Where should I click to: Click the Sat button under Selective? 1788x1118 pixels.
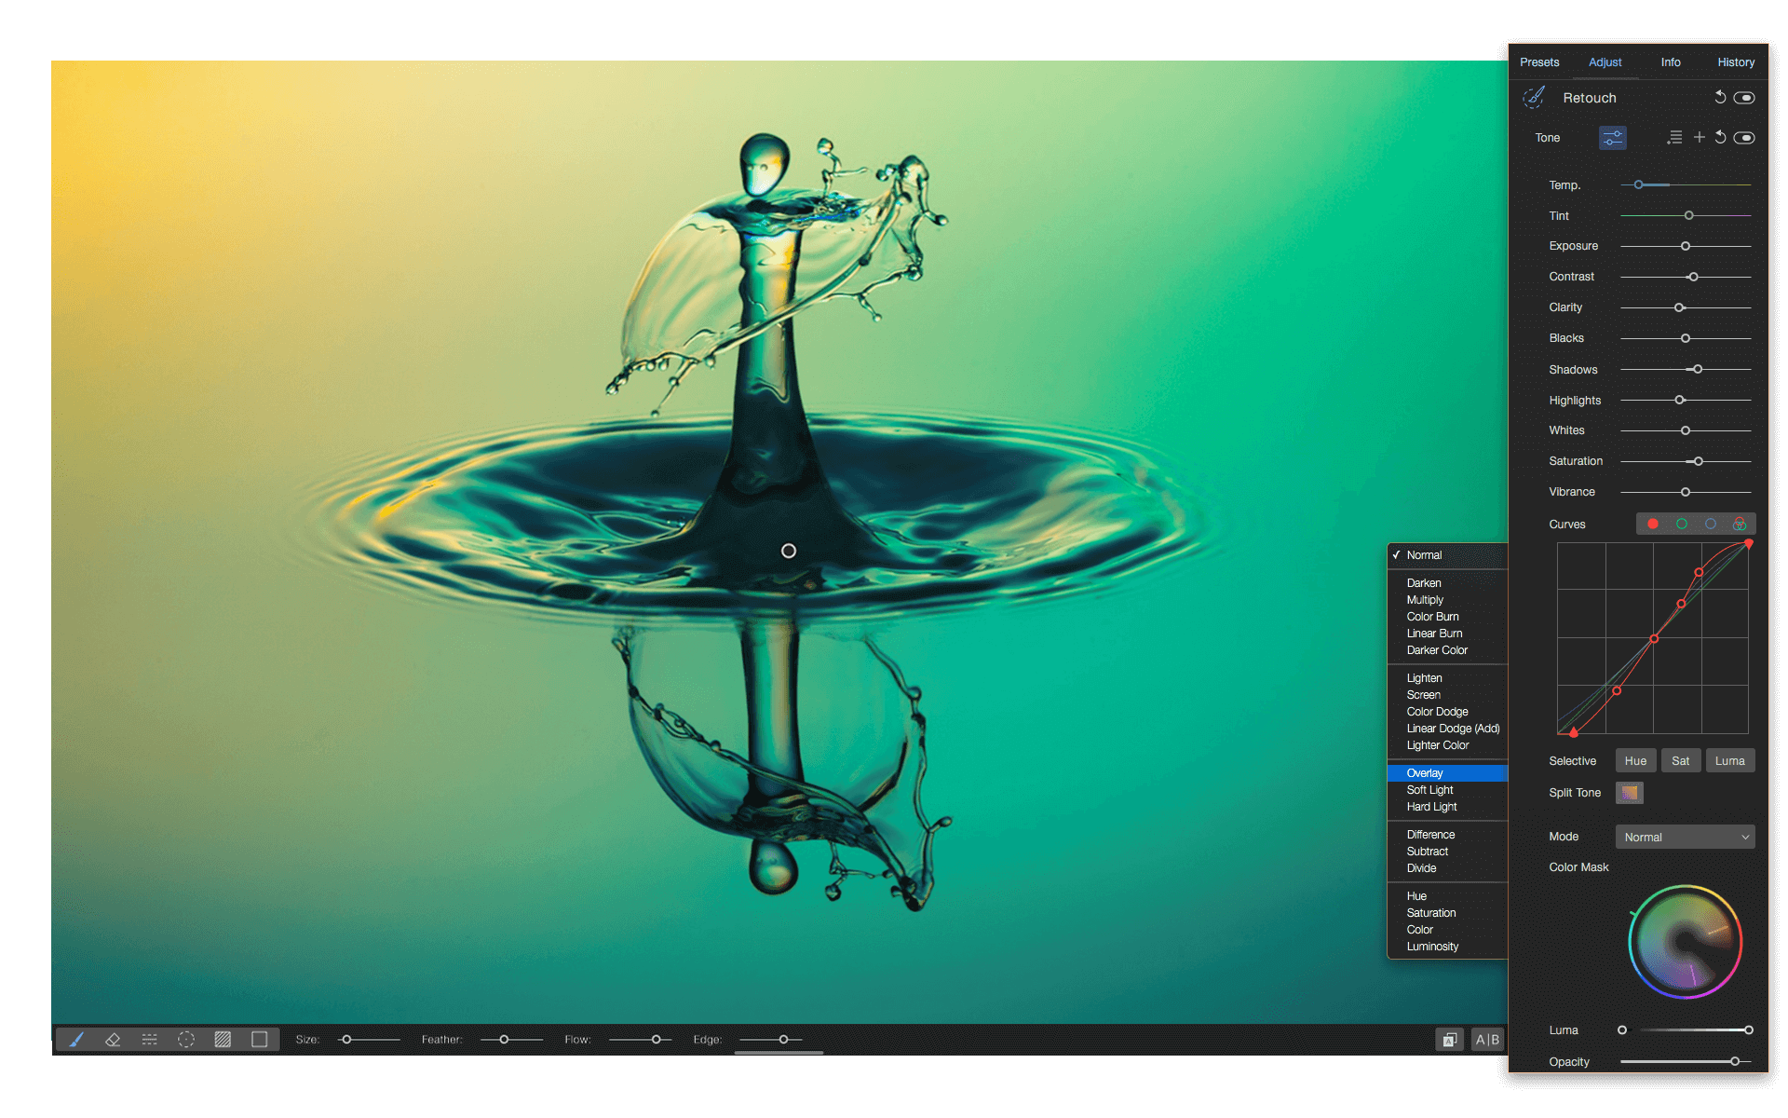click(1681, 760)
